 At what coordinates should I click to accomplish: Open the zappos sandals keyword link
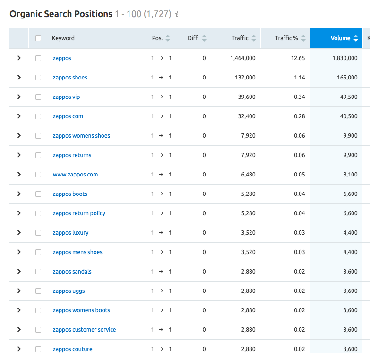72,272
